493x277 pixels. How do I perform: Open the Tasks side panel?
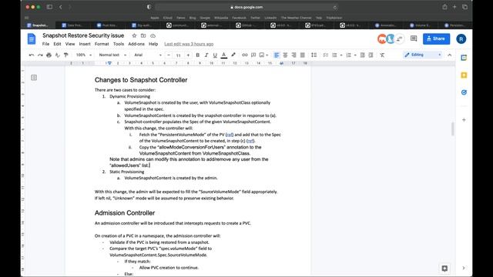point(464,92)
